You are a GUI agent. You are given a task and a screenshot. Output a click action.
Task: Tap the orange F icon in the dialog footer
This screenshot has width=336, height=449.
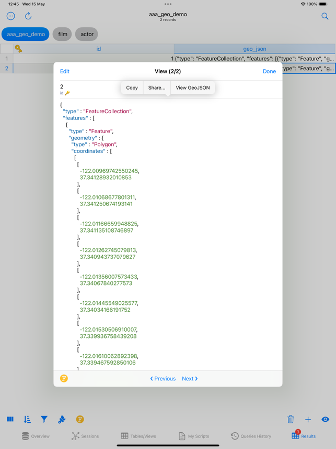(64, 378)
